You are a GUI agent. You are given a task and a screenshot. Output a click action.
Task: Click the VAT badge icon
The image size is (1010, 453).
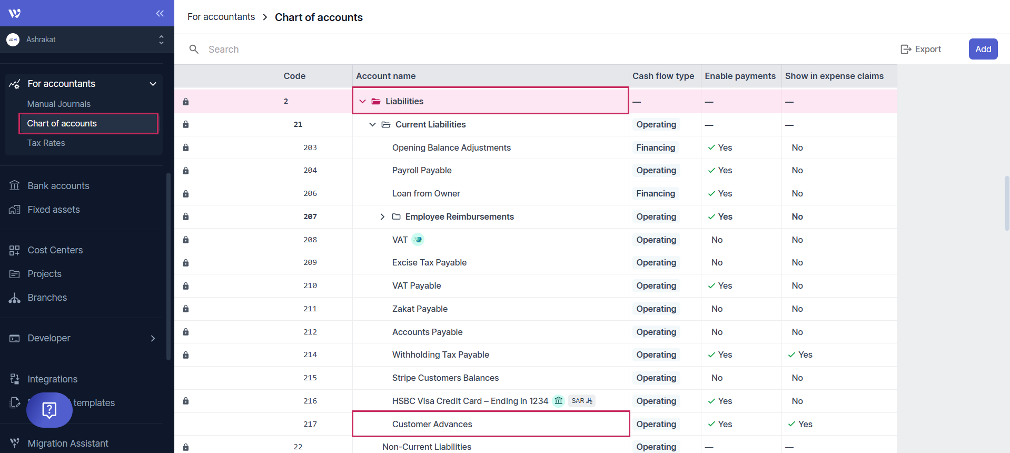[418, 240]
